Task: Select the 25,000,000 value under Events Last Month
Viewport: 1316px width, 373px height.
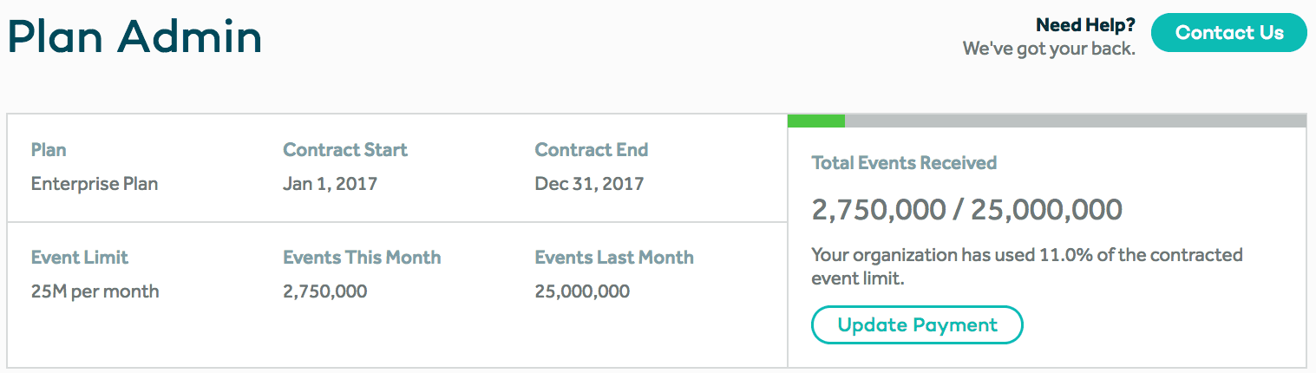Action: (x=582, y=291)
